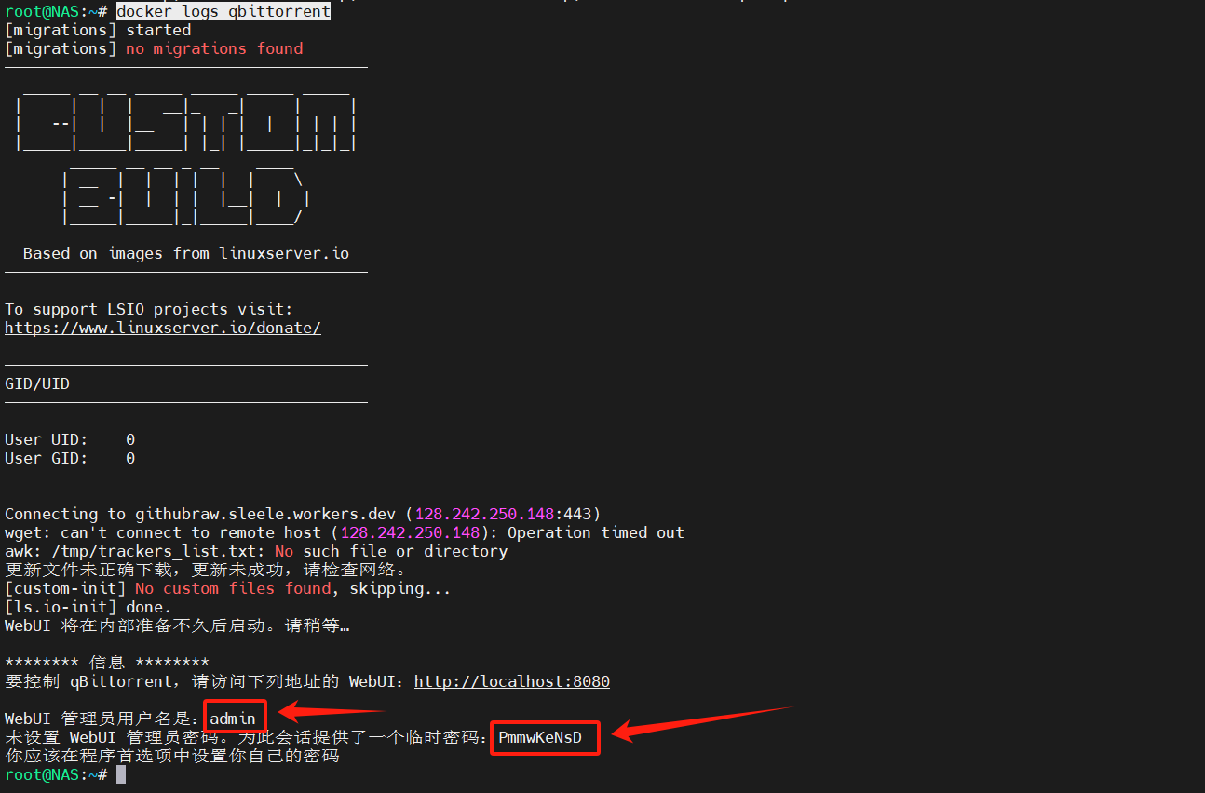
Task: Click the red 'no migrations found' text
Action: 214,48
